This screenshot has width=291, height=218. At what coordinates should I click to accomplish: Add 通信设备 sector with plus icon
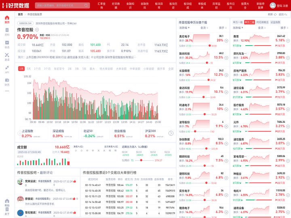(x=288, y=92)
